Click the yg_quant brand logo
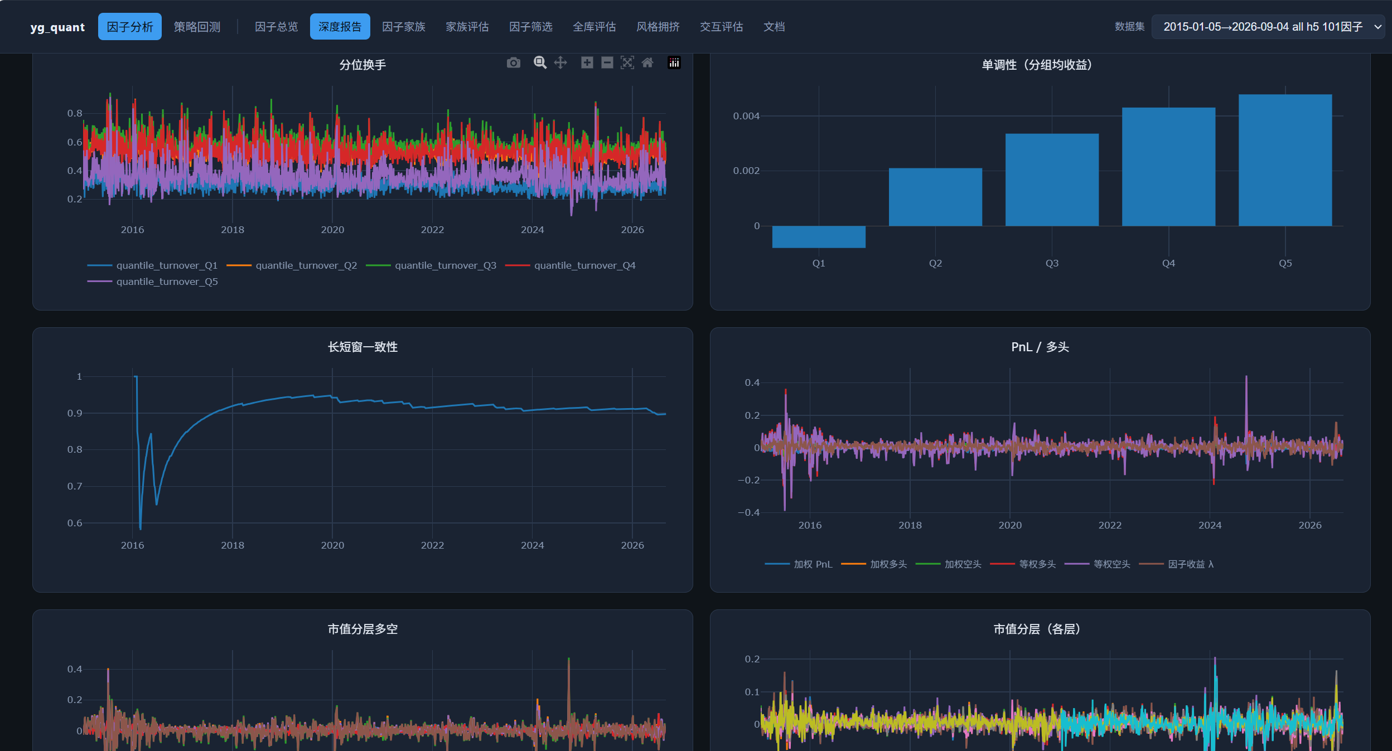 click(x=57, y=27)
